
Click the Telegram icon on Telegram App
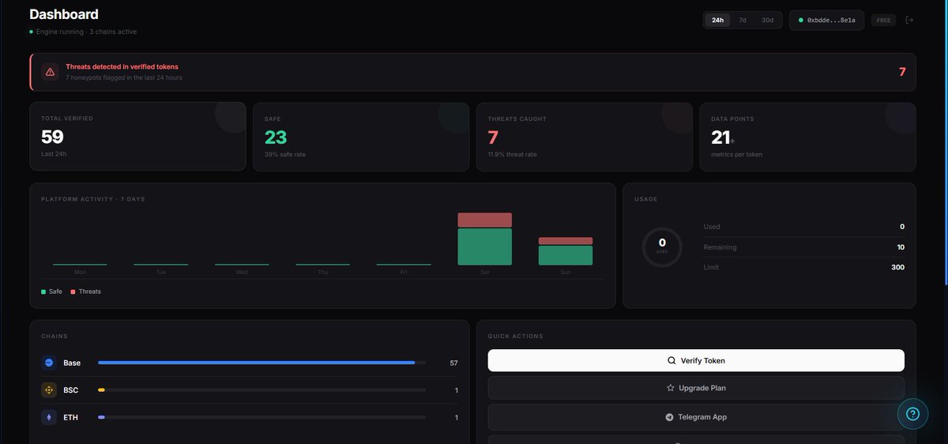pyautogui.click(x=670, y=417)
